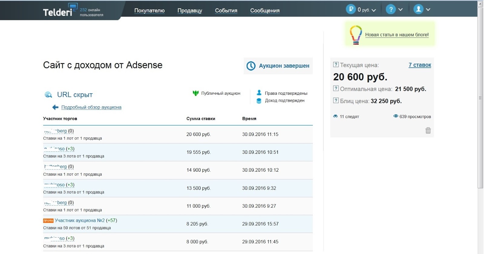Screen dimensions: 484x254
Task: Click the Telderi logo
Action: tap(60, 10)
